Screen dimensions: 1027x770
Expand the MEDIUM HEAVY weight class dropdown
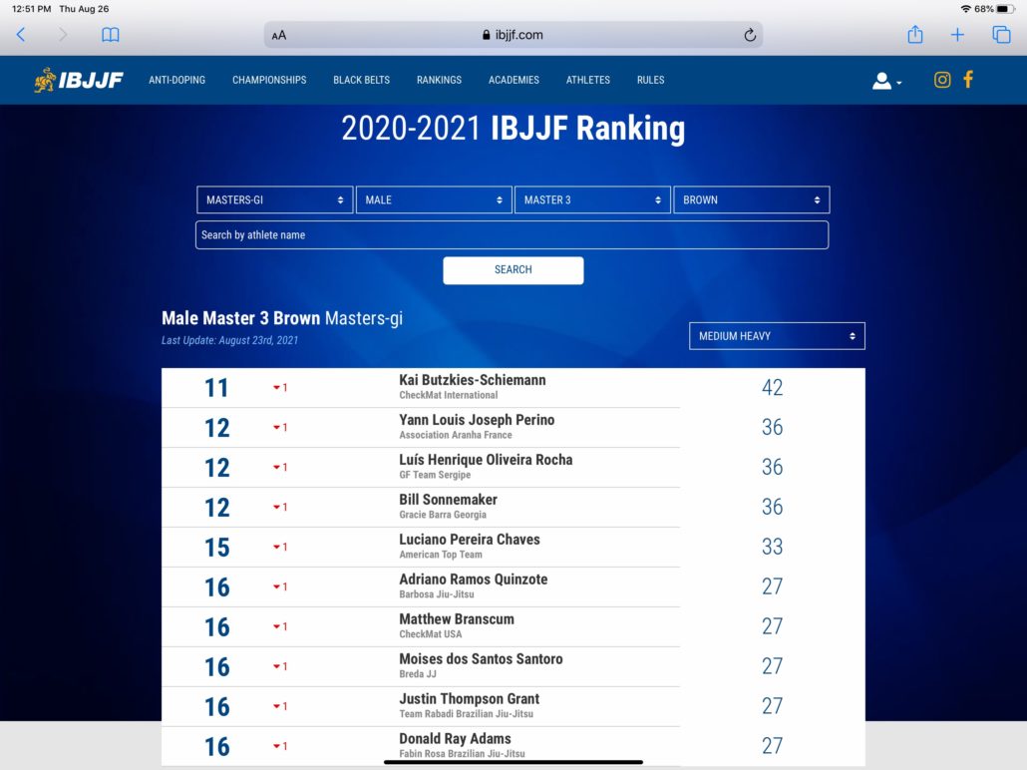(777, 336)
